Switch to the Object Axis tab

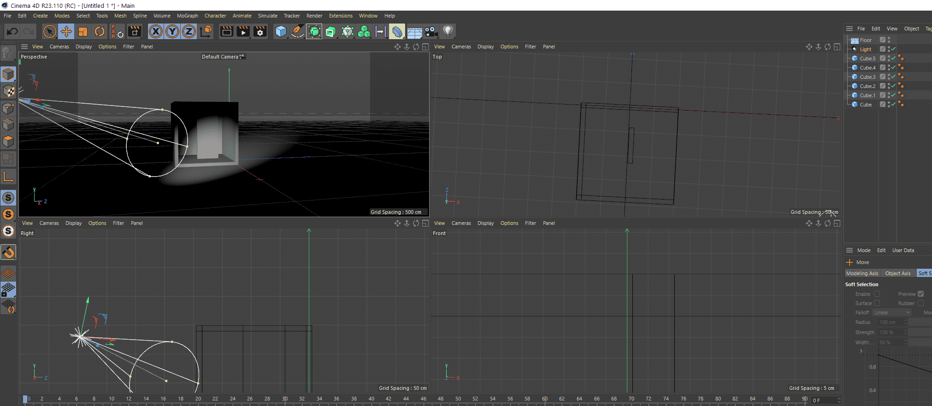click(897, 273)
